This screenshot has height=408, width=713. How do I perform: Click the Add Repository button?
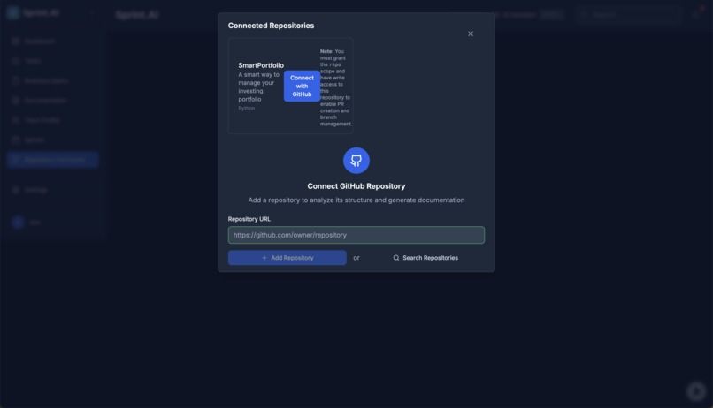pos(287,258)
